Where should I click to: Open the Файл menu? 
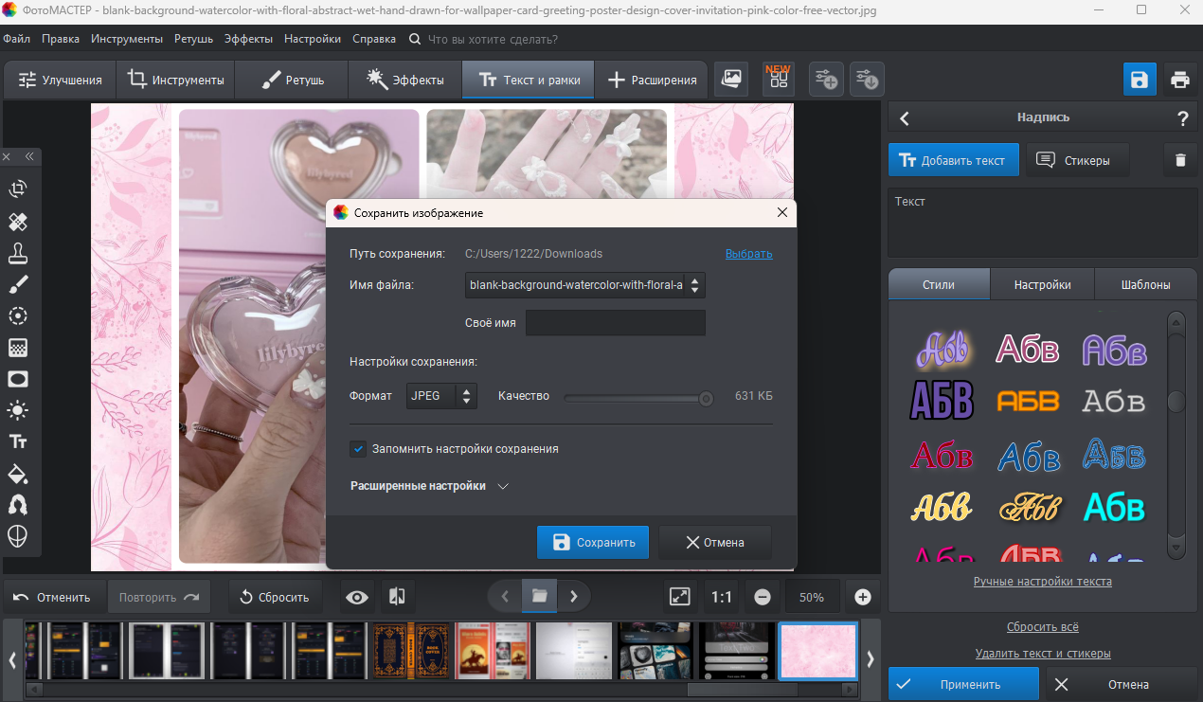pyautogui.click(x=17, y=39)
